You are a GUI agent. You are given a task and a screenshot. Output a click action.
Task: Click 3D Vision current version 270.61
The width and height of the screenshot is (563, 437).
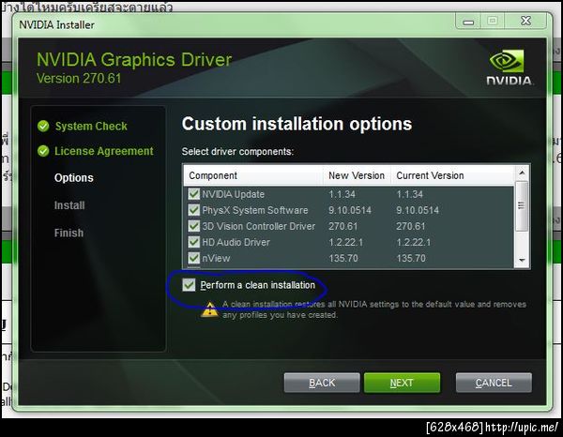(x=410, y=226)
